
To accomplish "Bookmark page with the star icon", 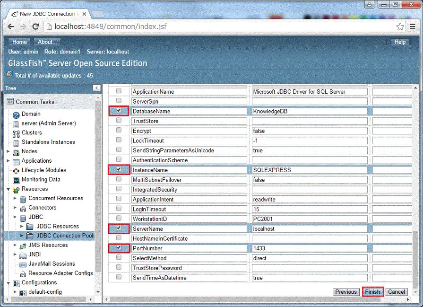I will tap(400, 26).
